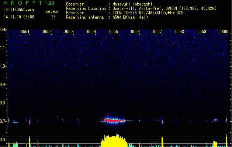Click the 0.9 kHz axis label
Screen dimensions: 232x147
click(x=3, y=85)
